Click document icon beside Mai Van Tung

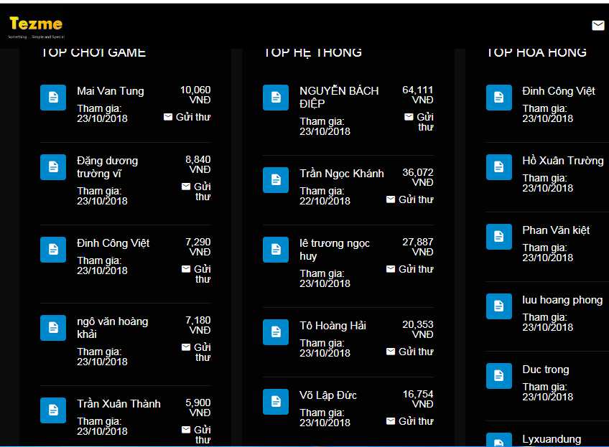click(x=53, y=98)
